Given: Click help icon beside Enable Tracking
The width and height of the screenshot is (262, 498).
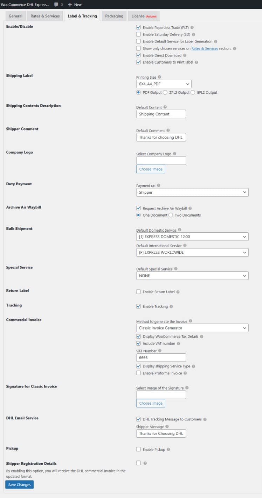Looking at the screenshot, I should [x=171, y=306].
